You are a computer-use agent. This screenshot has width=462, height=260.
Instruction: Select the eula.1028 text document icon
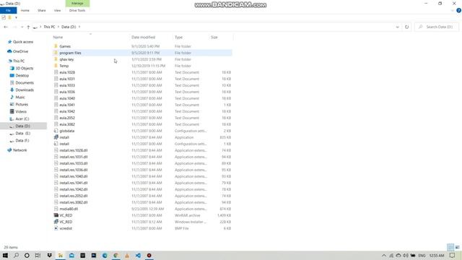coord(56,72)
